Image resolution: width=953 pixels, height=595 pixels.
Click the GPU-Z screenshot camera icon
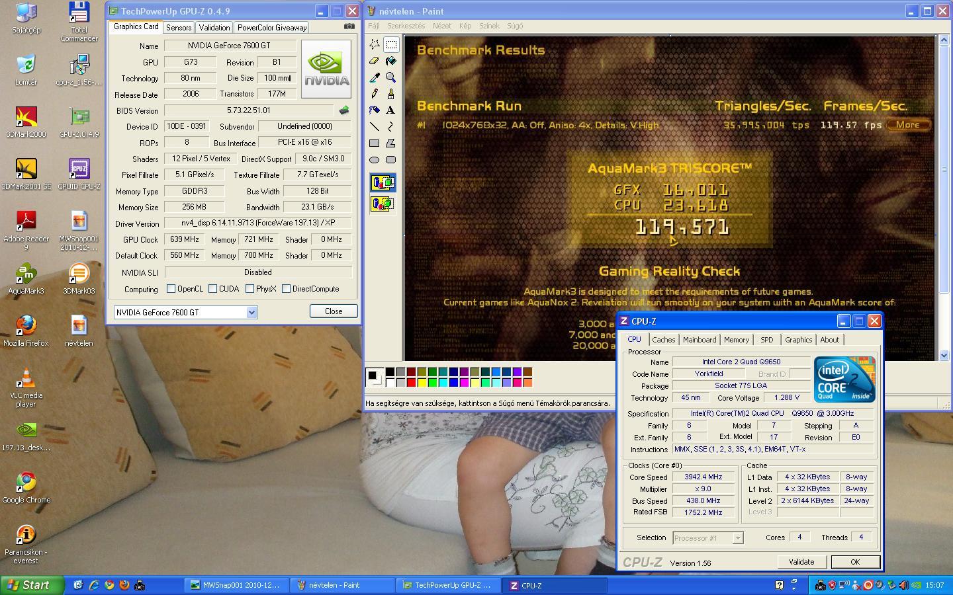tap(349, 26)
